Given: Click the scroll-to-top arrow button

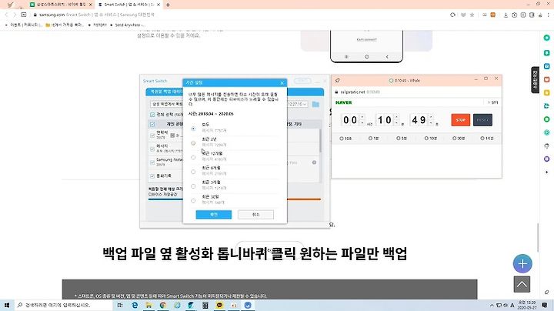Looking at the screenshot, I should [522, 284].
